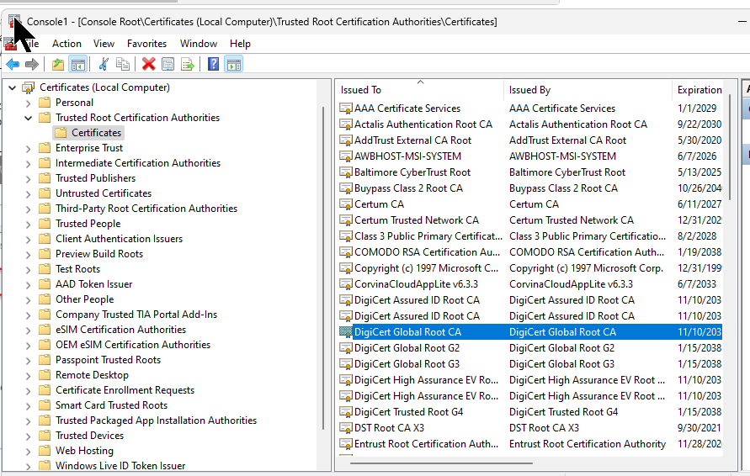Image resolution: width=750 pixels, height=476 pixels.
Task: Expand Enterprise Trust chevron
Action: (x=29, y=149)
